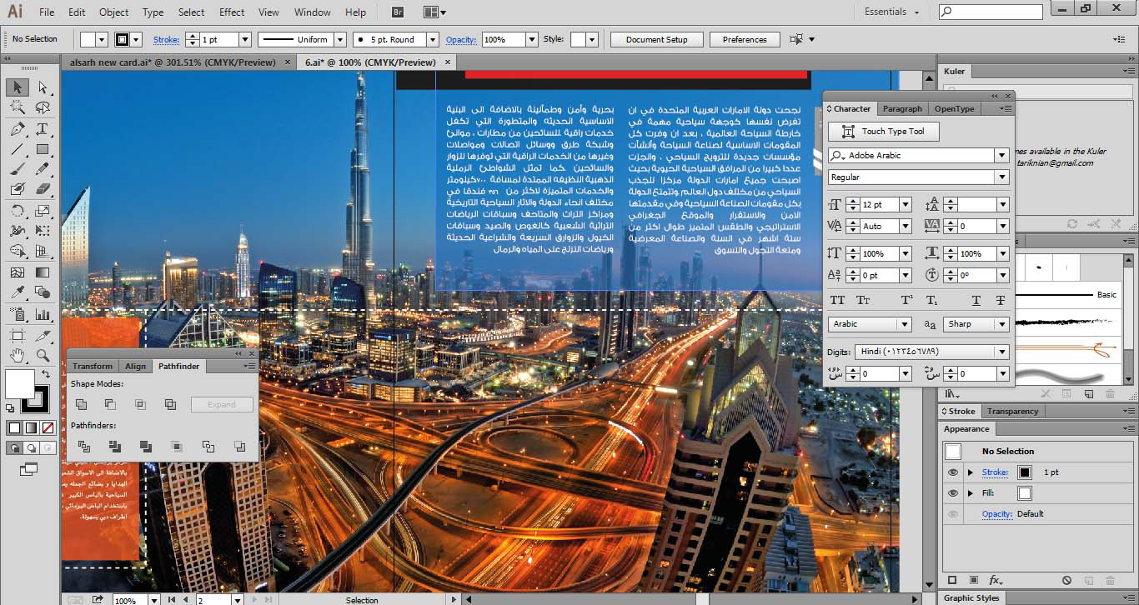This screenshot has height=605, width=1139.
Task: Click the Opacity link in Appearance panel
Action: [996, 514]
